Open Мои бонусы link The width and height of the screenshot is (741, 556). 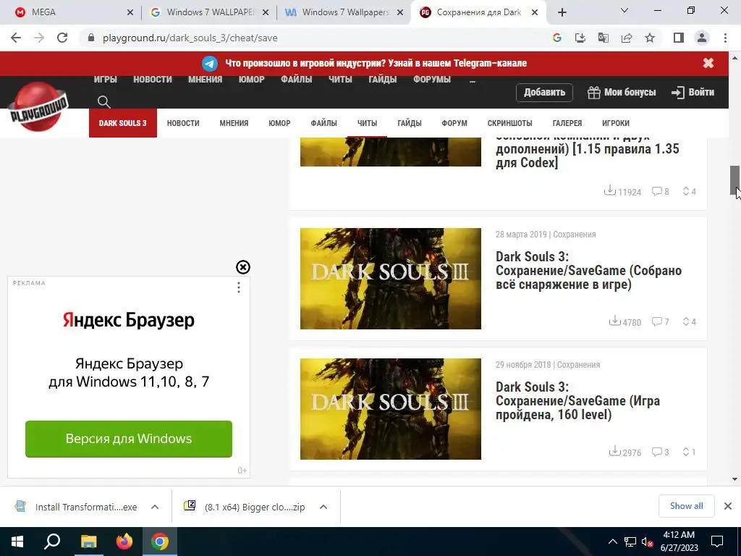[x=622, y=92]
